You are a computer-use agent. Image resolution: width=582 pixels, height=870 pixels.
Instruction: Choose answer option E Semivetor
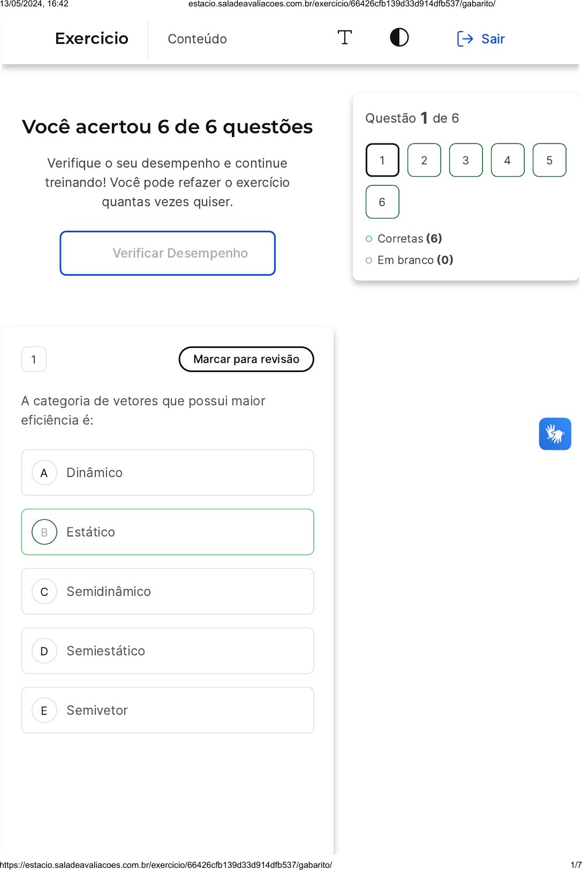point(168,710)
